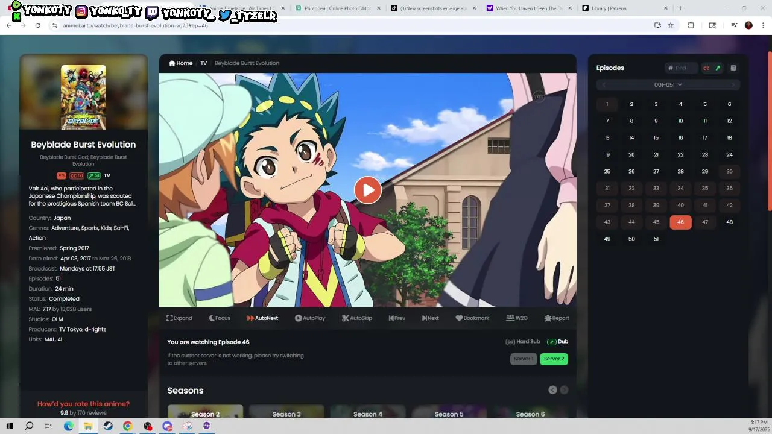Toggle the green microphone dub filter
Viewport: 772px width, 434px height.
[x=718, y=68]
